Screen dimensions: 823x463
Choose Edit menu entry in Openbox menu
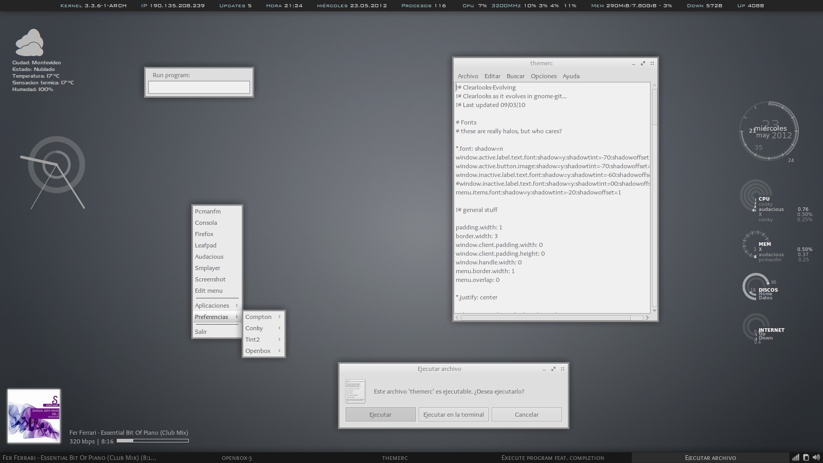tap(217, 291)
